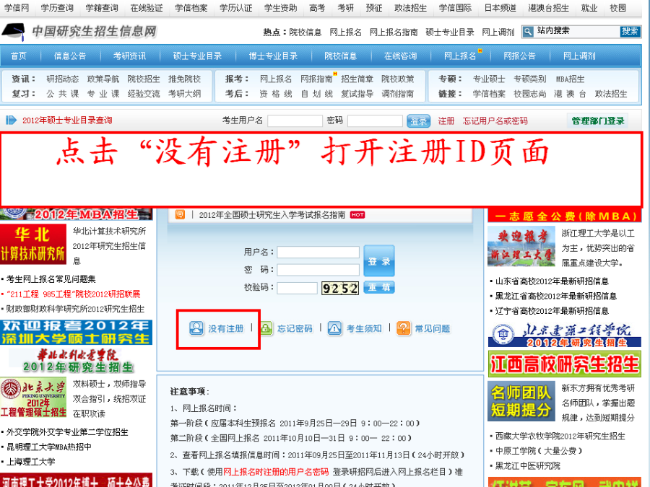Screen dimensions: 650x487
Task: Click the graduation cap site logo
Action: pos(14,32)
